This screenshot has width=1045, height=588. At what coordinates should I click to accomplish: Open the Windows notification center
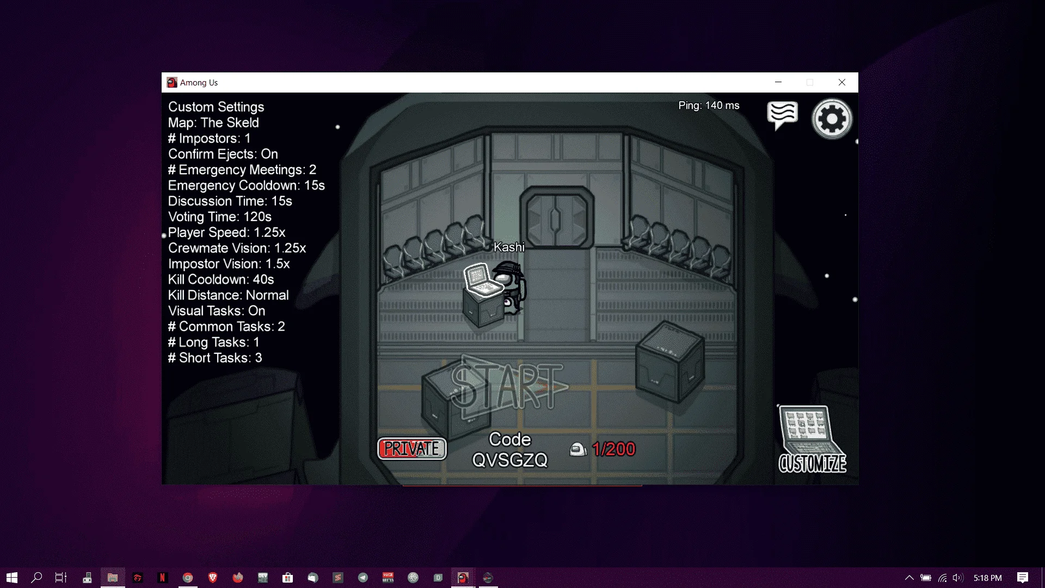click(x=1023, y=578)
